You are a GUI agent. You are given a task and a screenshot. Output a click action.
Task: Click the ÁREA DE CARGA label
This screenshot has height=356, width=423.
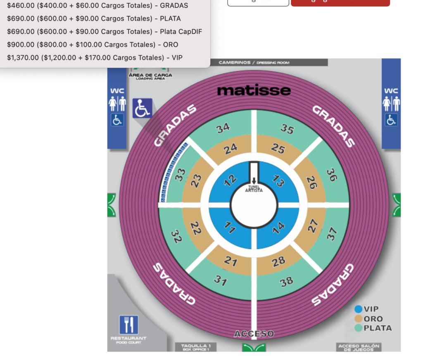150,76
